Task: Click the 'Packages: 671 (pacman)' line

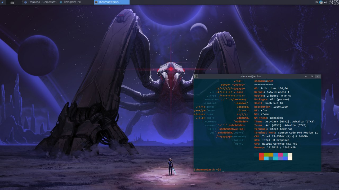Action: (272, 99)
